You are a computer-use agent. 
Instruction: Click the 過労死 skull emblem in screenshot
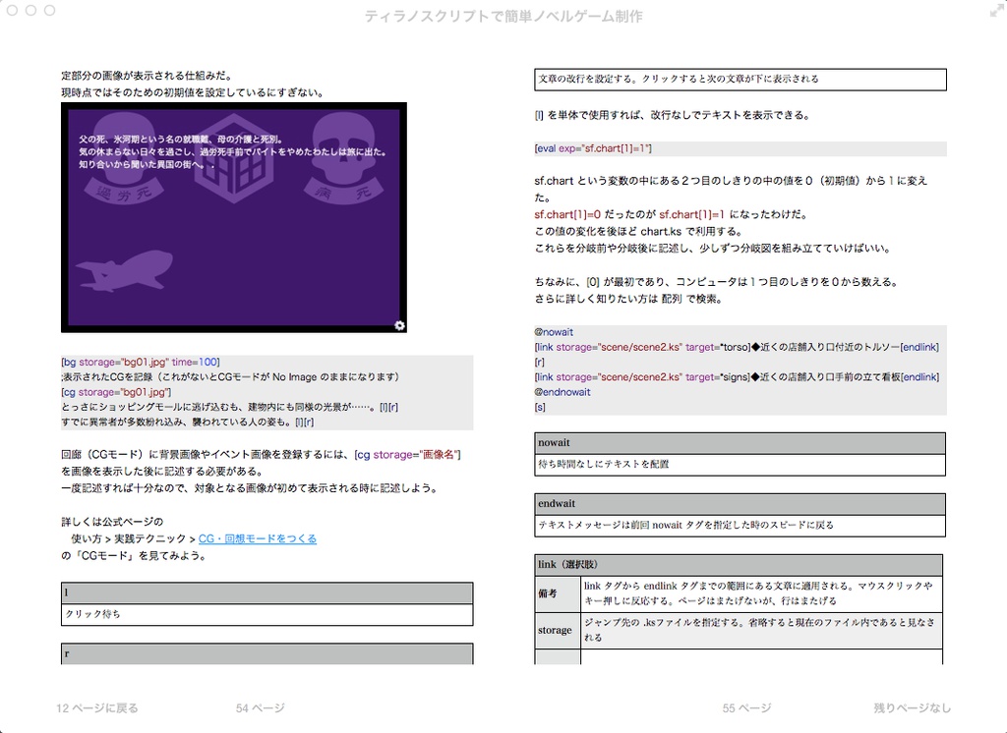tap(122, 157)
